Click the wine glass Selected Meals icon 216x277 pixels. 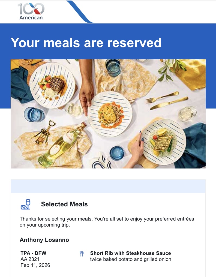coord(26,204)
